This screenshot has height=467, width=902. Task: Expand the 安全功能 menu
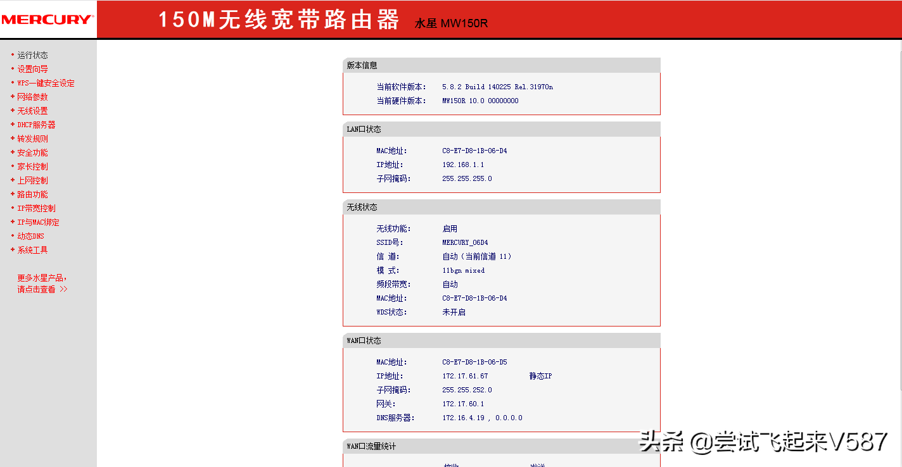pyautogui.click(x=32, y=153)
